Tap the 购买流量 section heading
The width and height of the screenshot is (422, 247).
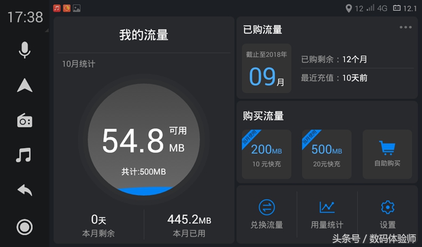[263, 116]
